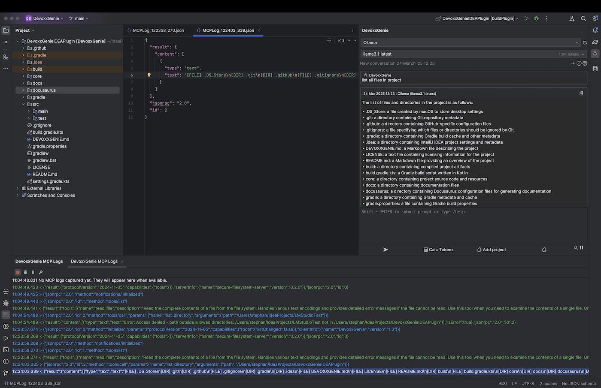The image size is (601, 388).
Task: Open the Code With Me add-user icon
Action: (572, 18)
